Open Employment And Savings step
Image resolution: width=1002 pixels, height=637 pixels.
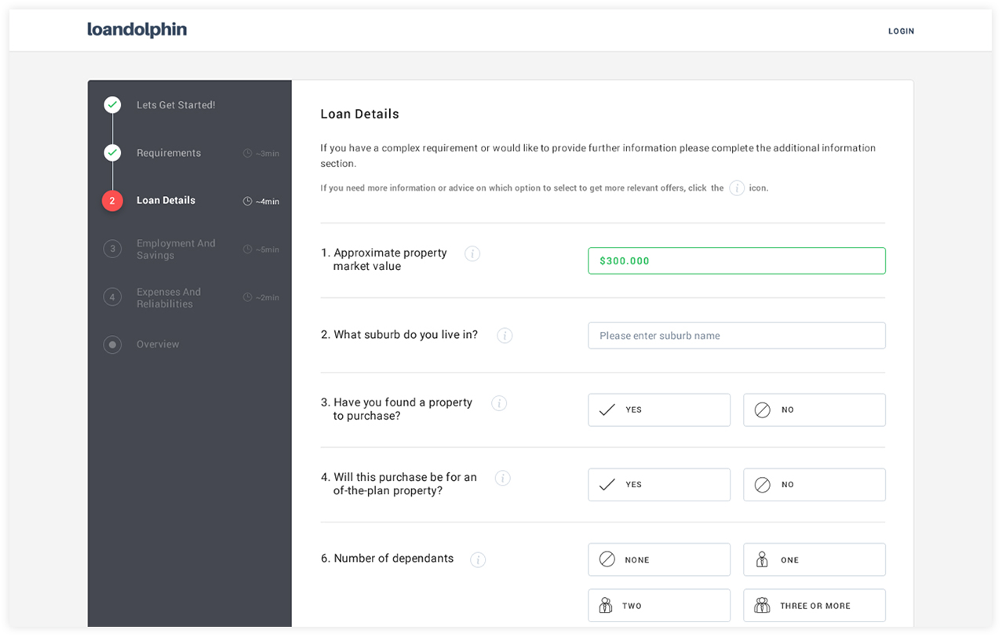pos(176,249)
